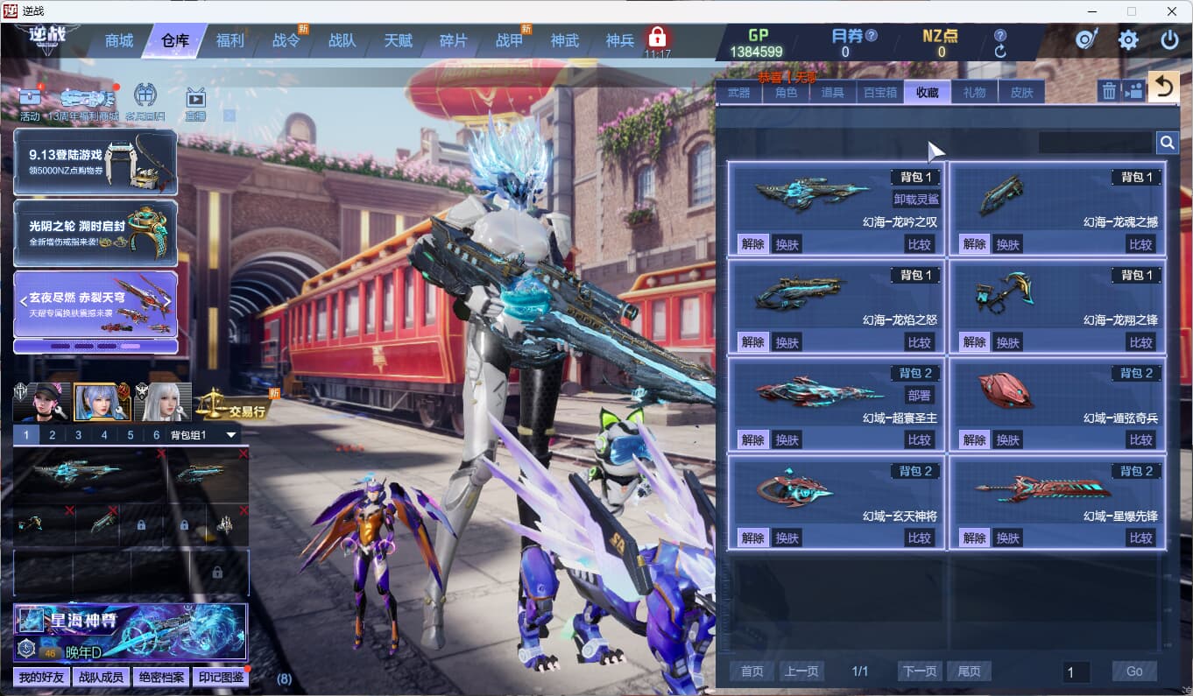This screenshot has width=1193, height=696.
Task: Click the NZ点 refresh arrow icon
Action: pyautogui.click(x=1000, y=53)
